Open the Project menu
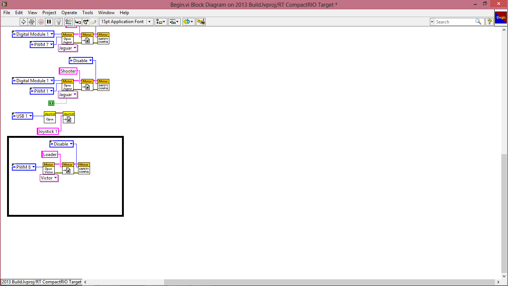Image resolution: width=508 pixels, height=286 pixels. click(49, 13)
